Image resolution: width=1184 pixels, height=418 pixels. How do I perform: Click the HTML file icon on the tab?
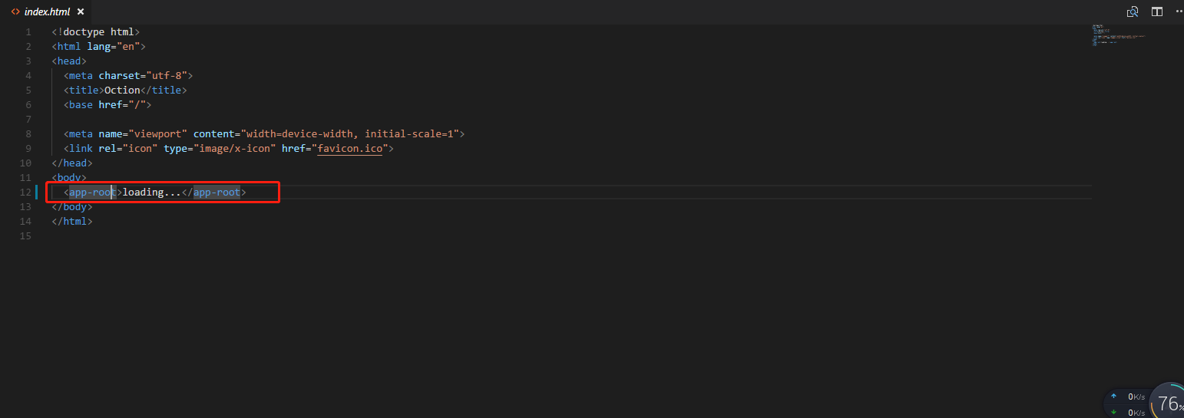pyautogui.click(x=15, y=12)
